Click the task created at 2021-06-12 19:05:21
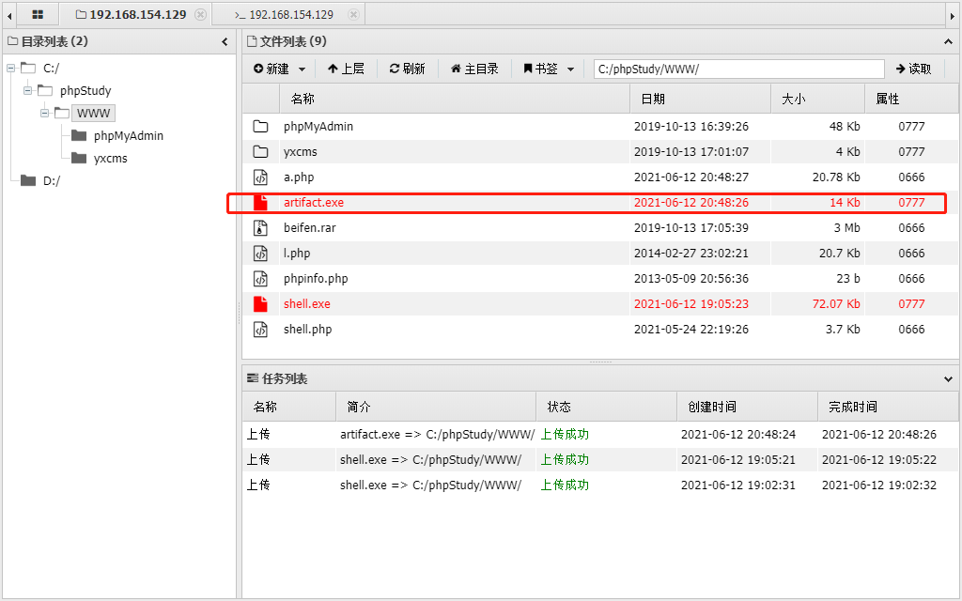The image size is (962, 601). (x=738, y=459)
